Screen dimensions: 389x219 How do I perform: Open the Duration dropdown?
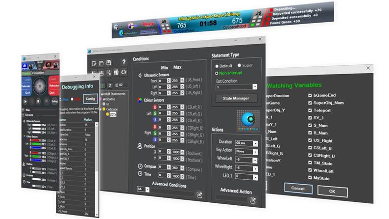[x=246, y=142]
